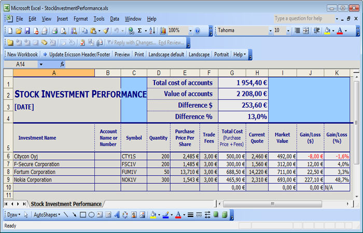The height and width of the screenshot is (233, 363).
Task: Click the New Workbook button
Action: tap(22, 54)
